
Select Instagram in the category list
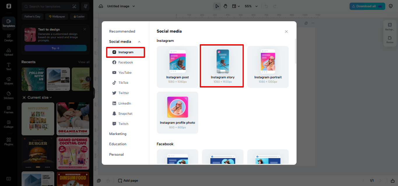point(125,52)
